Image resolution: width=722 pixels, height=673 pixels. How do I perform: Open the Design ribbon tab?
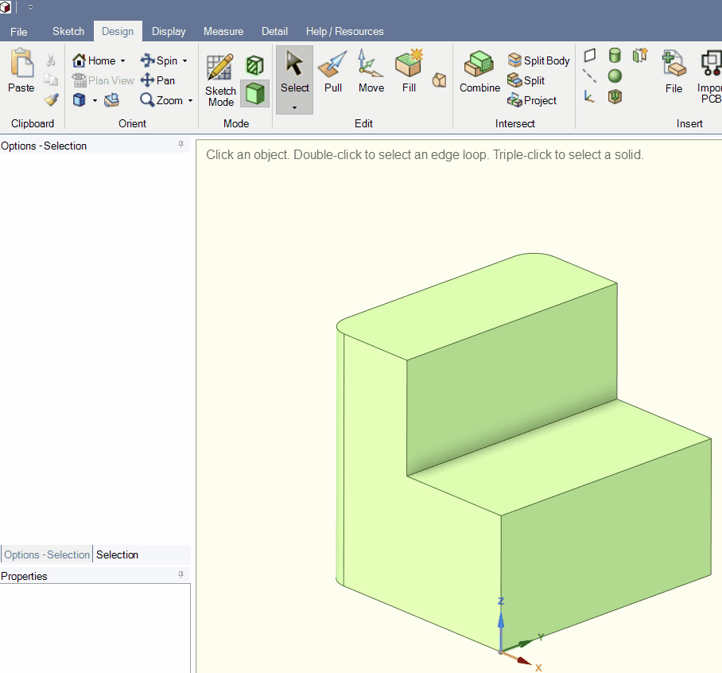click(118, 31)
